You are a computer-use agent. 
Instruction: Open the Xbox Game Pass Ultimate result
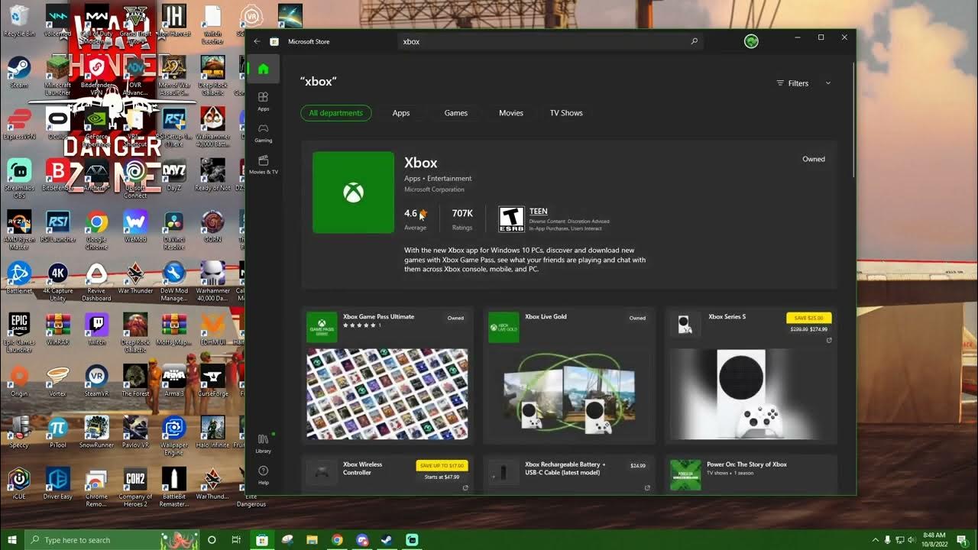coord(388,375)
